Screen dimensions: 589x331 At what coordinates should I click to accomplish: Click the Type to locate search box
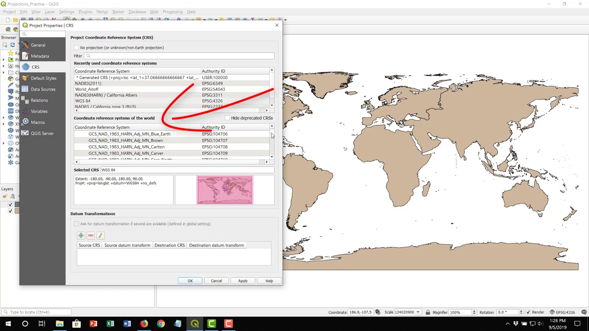[37, 312]
